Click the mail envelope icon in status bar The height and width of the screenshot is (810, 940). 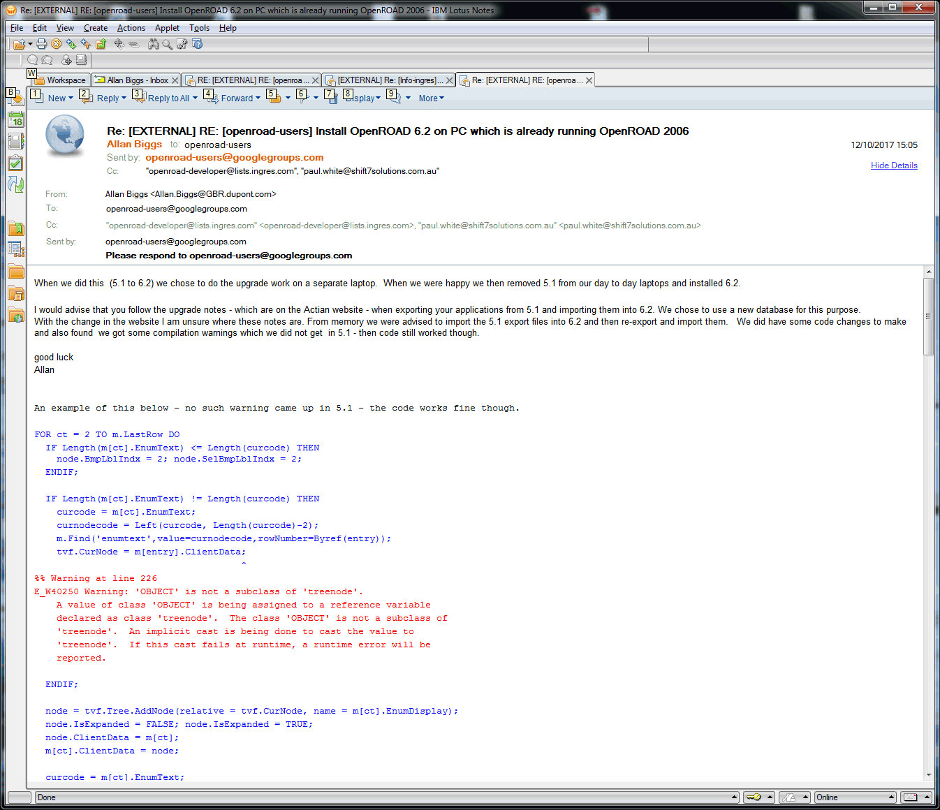click(911, 797)
